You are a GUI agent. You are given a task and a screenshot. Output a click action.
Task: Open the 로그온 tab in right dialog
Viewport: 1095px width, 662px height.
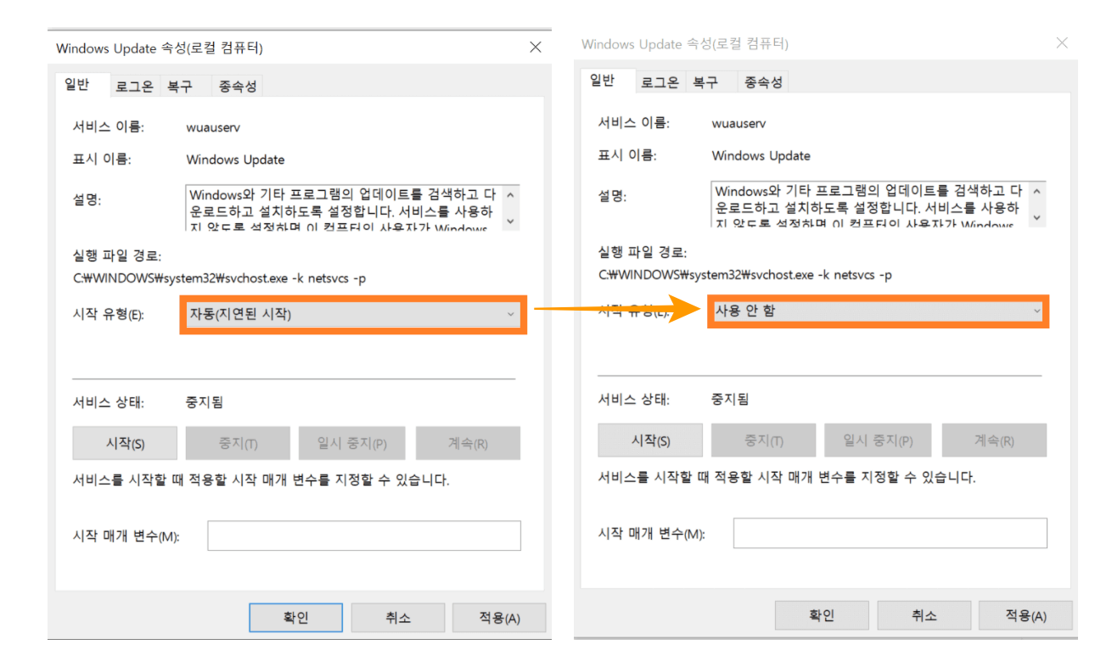[659, 81]
